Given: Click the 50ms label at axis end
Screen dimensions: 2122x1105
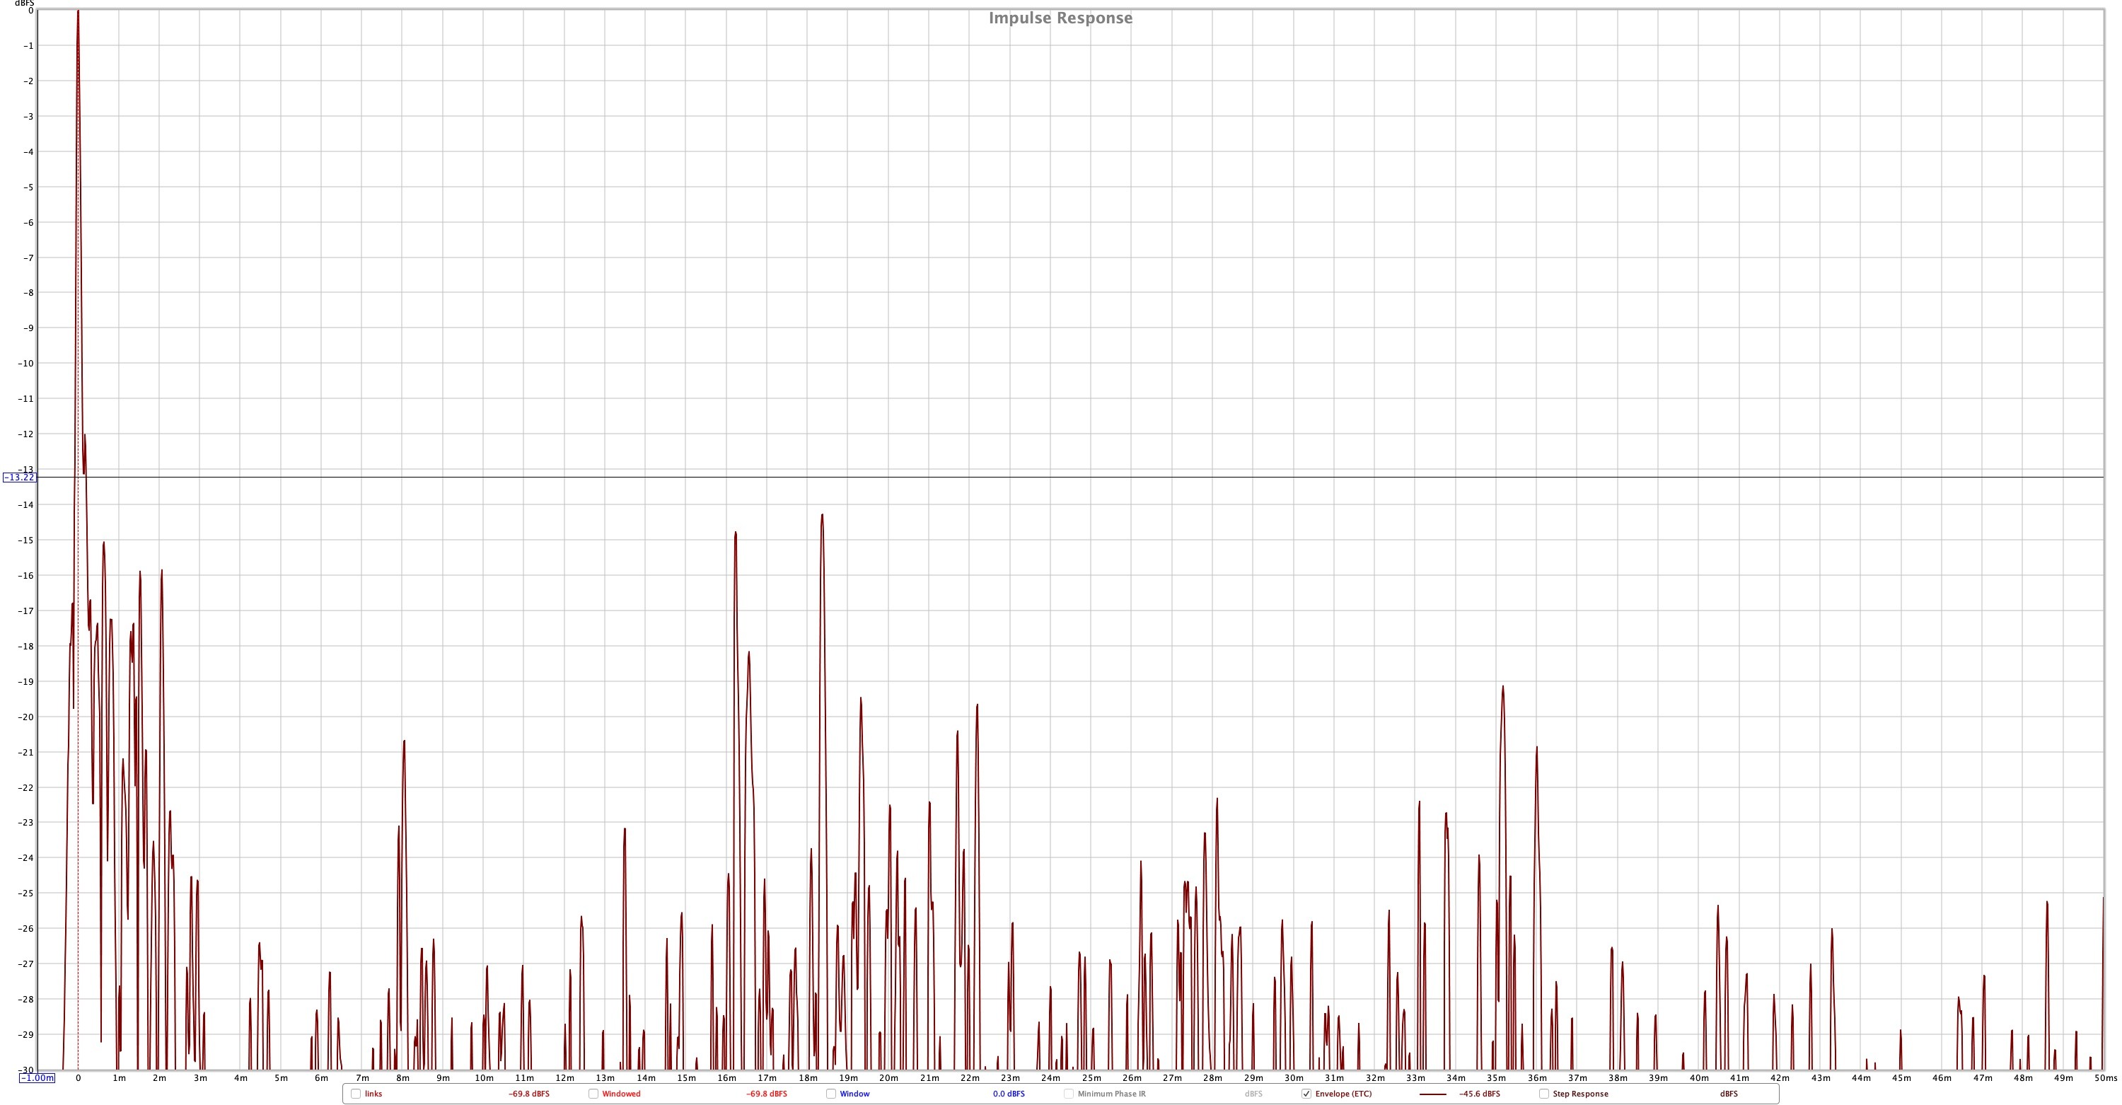Looking at the screenshot, I should tap(2106, 1078).
